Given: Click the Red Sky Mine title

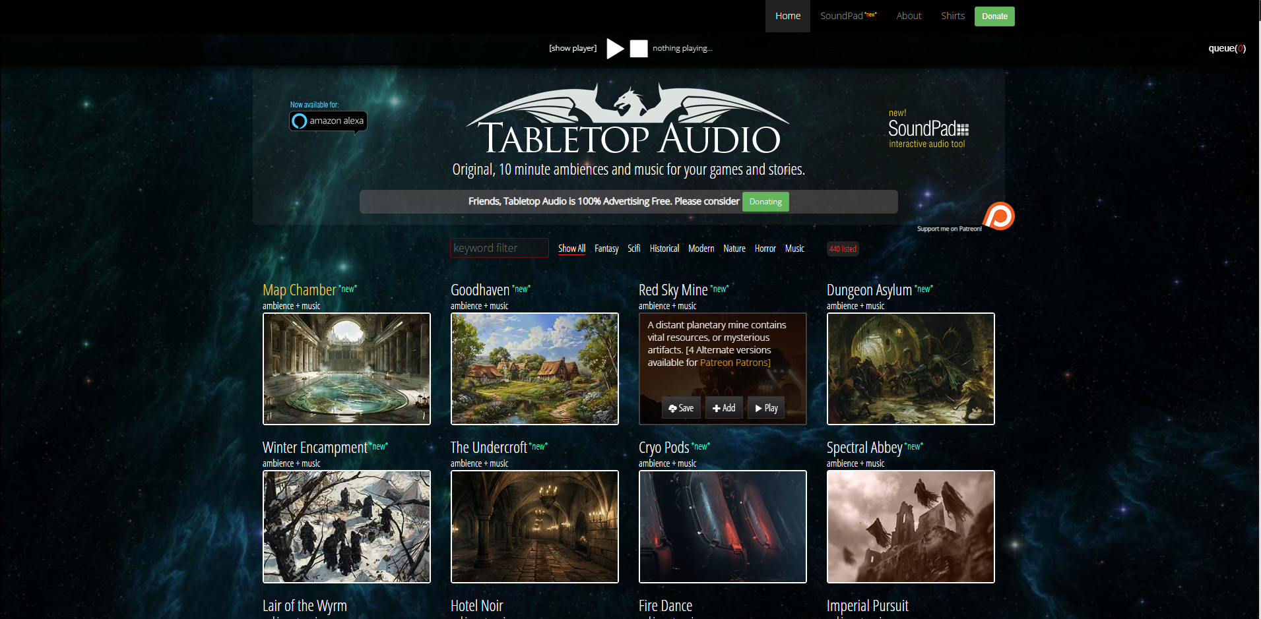Looking at the screenshot, I should click(x=673, y=290).
